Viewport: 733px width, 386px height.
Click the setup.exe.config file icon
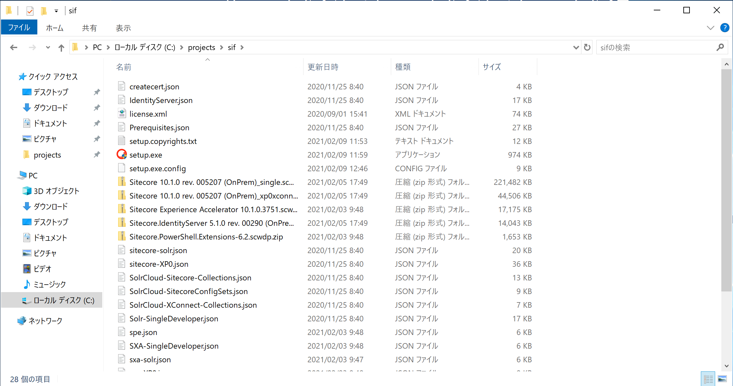point(122,168)
